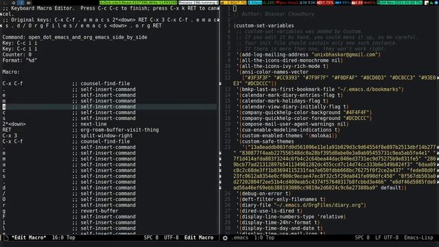Click the g revert-buffer macro row
This screenshot has width=439, height=247.
pos(60,211)
